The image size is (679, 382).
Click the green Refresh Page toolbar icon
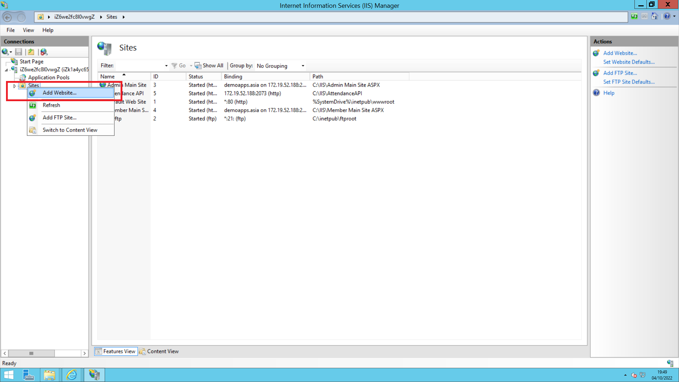634,16
